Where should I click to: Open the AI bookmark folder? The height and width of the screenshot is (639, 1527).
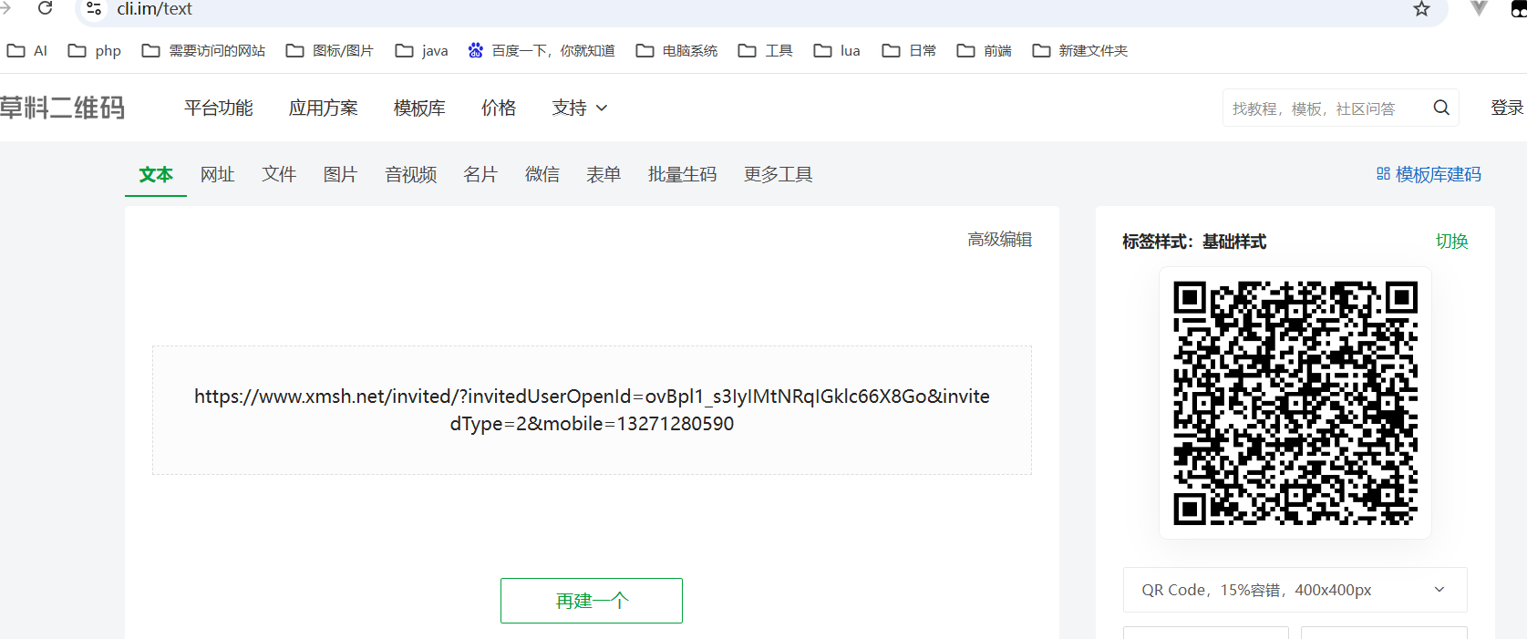(x=27, y=51)
